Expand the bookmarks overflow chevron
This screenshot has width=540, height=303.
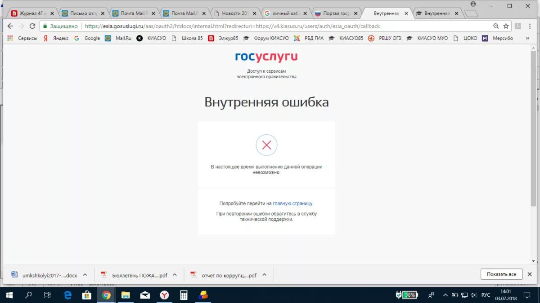(528, 38)
